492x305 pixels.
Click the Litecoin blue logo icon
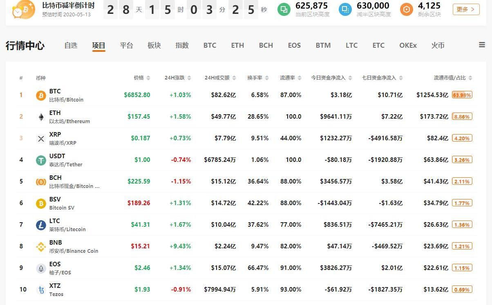tap(41, 225)
